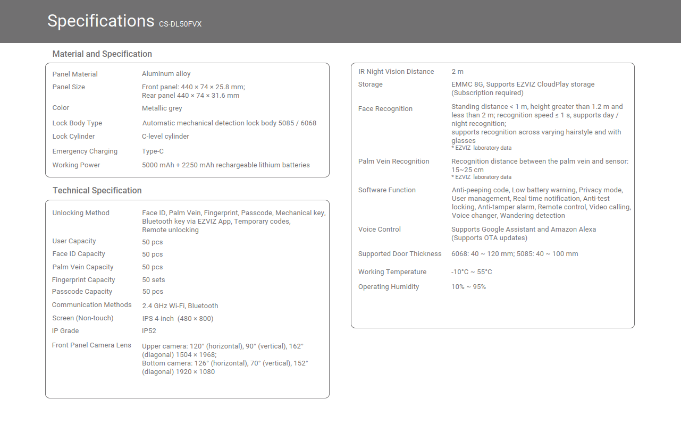Select the Material and Specification heading
Viewport: 681px width, 425px height.
[x=102, y=54]
